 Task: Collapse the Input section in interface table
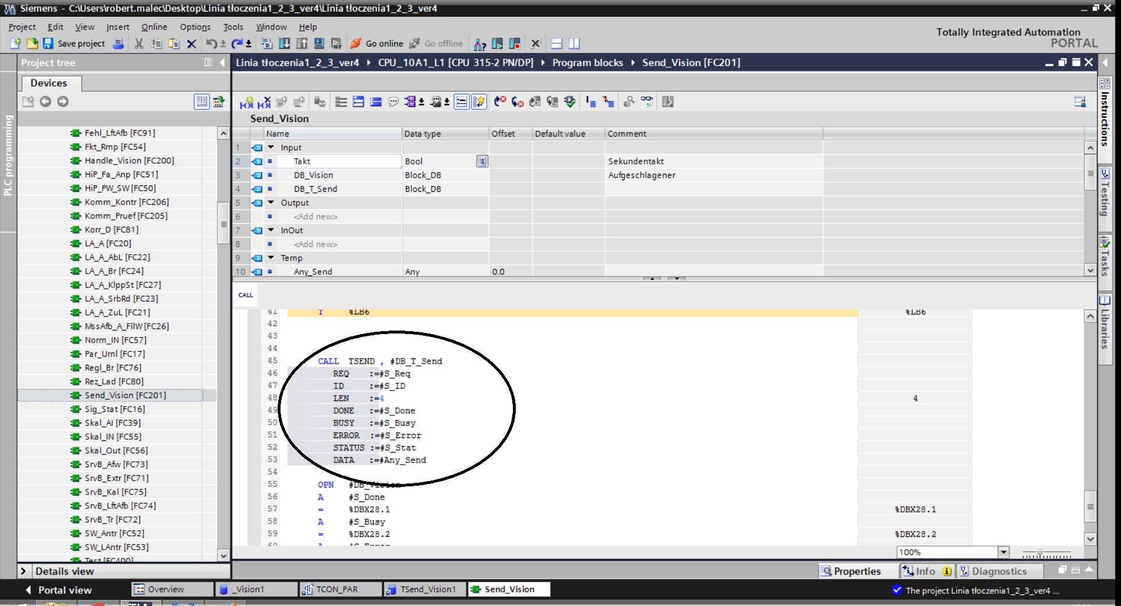(x=271, y=148)
